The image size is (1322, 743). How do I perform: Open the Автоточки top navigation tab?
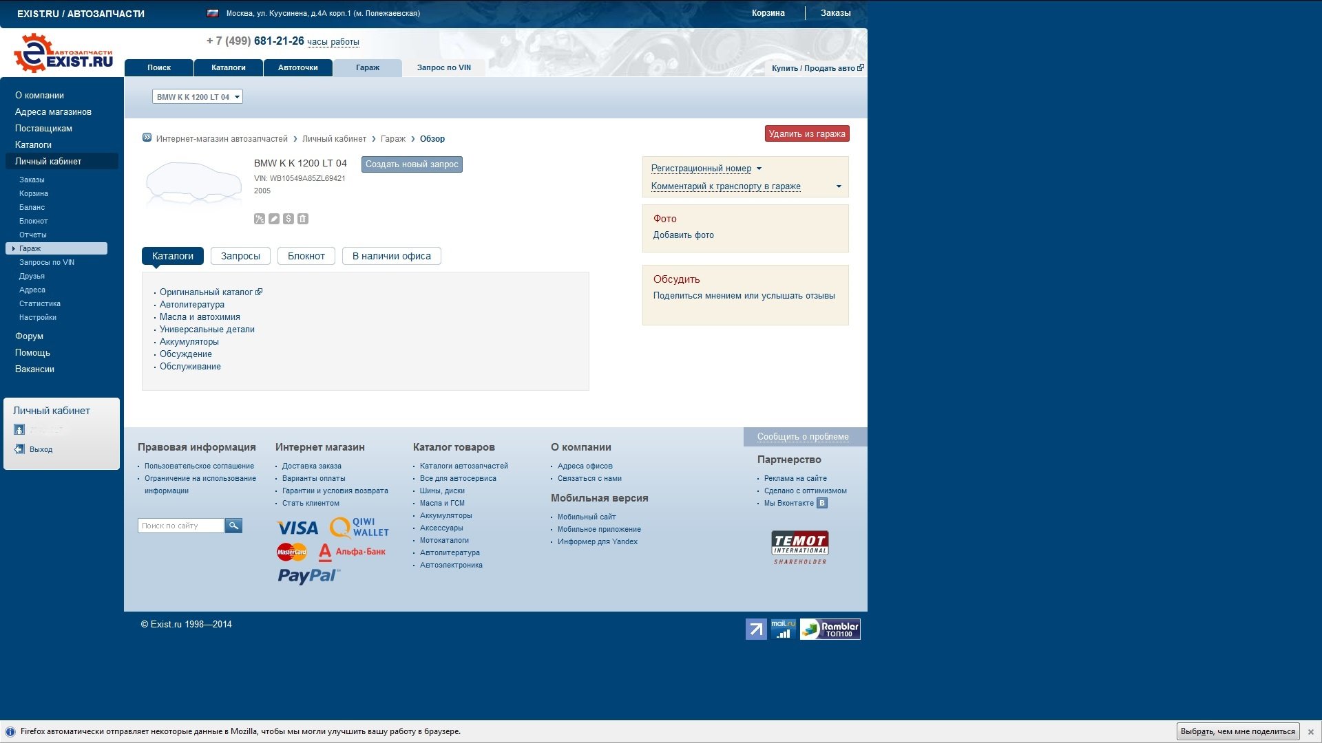click(x=297, y=67)
